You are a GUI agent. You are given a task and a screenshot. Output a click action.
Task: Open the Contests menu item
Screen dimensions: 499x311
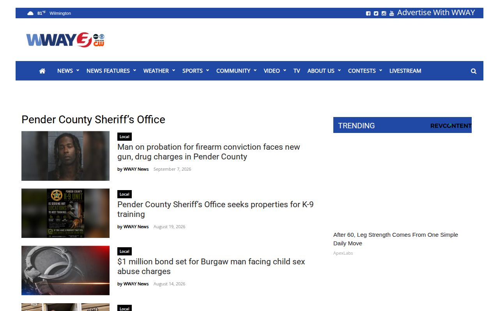pos(362,71)
